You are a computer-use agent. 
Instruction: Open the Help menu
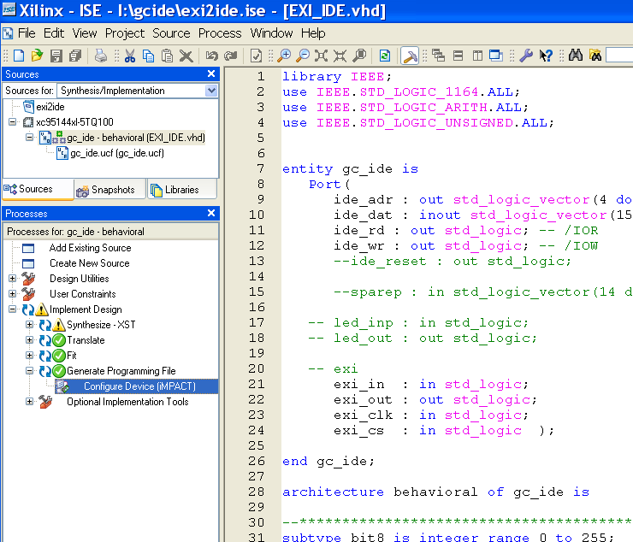pyautogui.click(x=313, y=33)
